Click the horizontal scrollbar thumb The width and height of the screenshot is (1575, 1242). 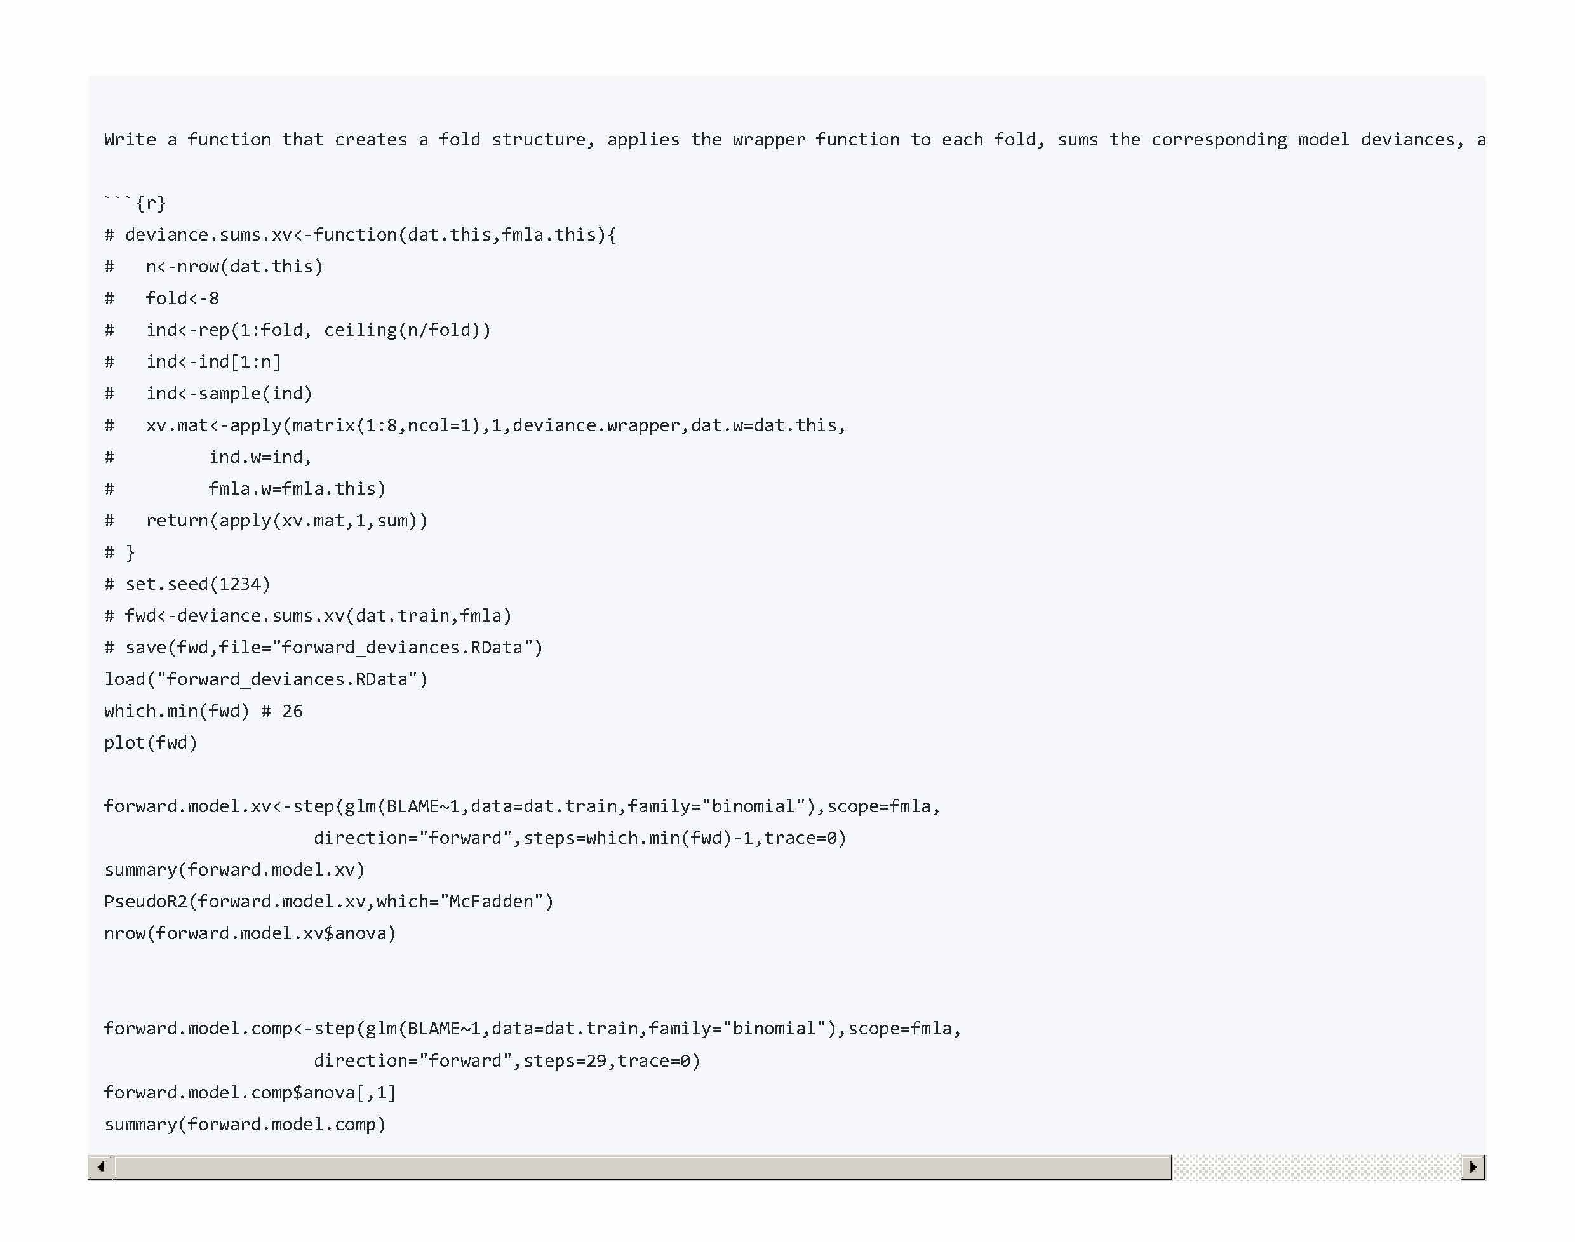pyautogui.click(x=642, y=1166)
